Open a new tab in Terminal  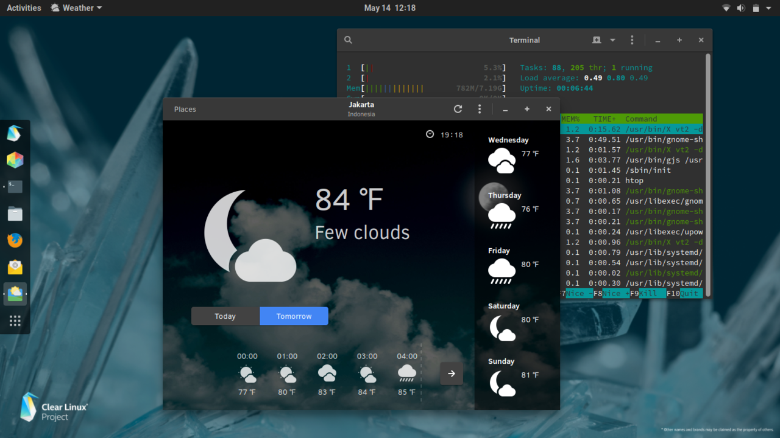[597, 40]
